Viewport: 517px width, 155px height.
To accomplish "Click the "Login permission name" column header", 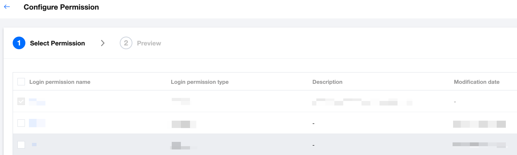I will 60,82.
